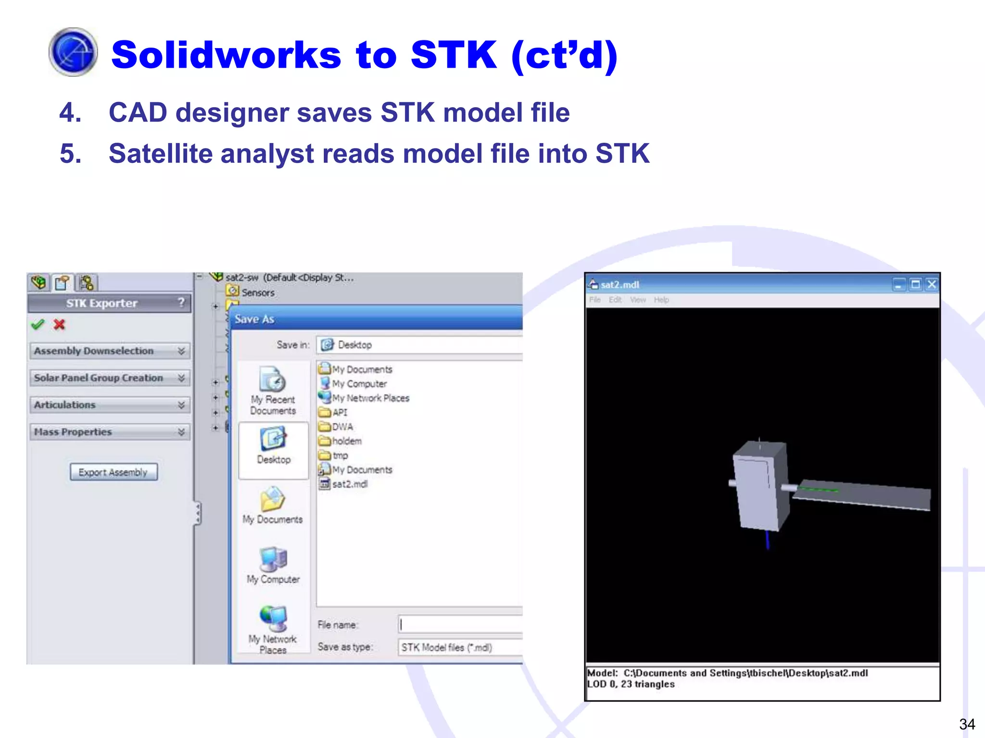This screenshot has height=738, width=985.
Task: Select the My Documents shortcut below tmp
Action: click(x=355, y=469)
